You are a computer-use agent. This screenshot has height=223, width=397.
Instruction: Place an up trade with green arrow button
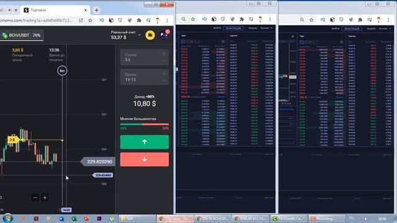point(145,142)
